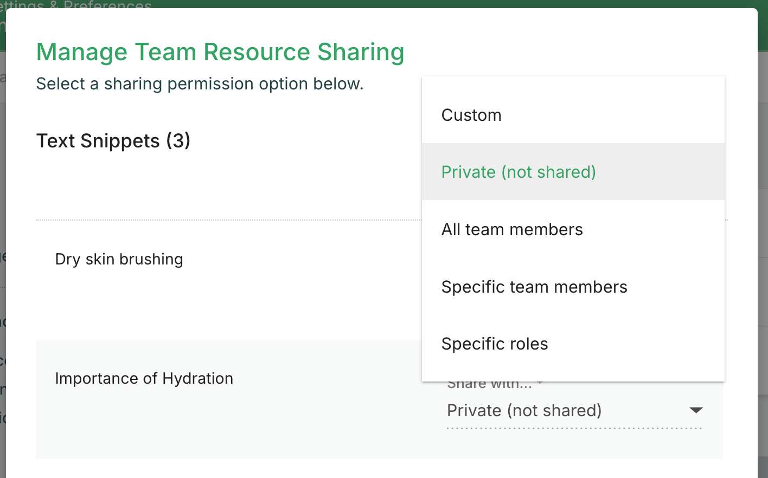Select the Custom sharing option

tap(471, 115)
